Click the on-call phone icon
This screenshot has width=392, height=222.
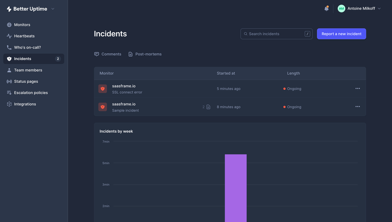click(x=9, y=47)
